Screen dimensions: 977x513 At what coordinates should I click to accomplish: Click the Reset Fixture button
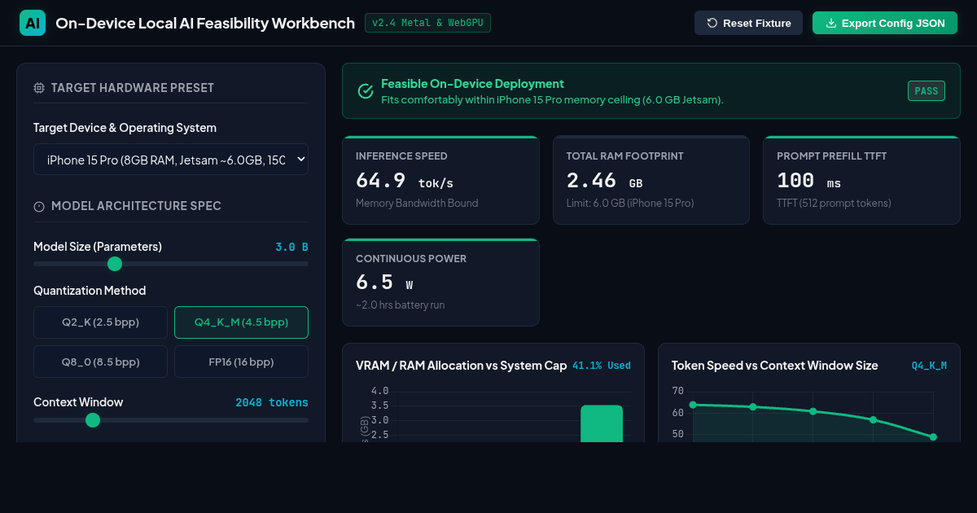pos(748,23)
